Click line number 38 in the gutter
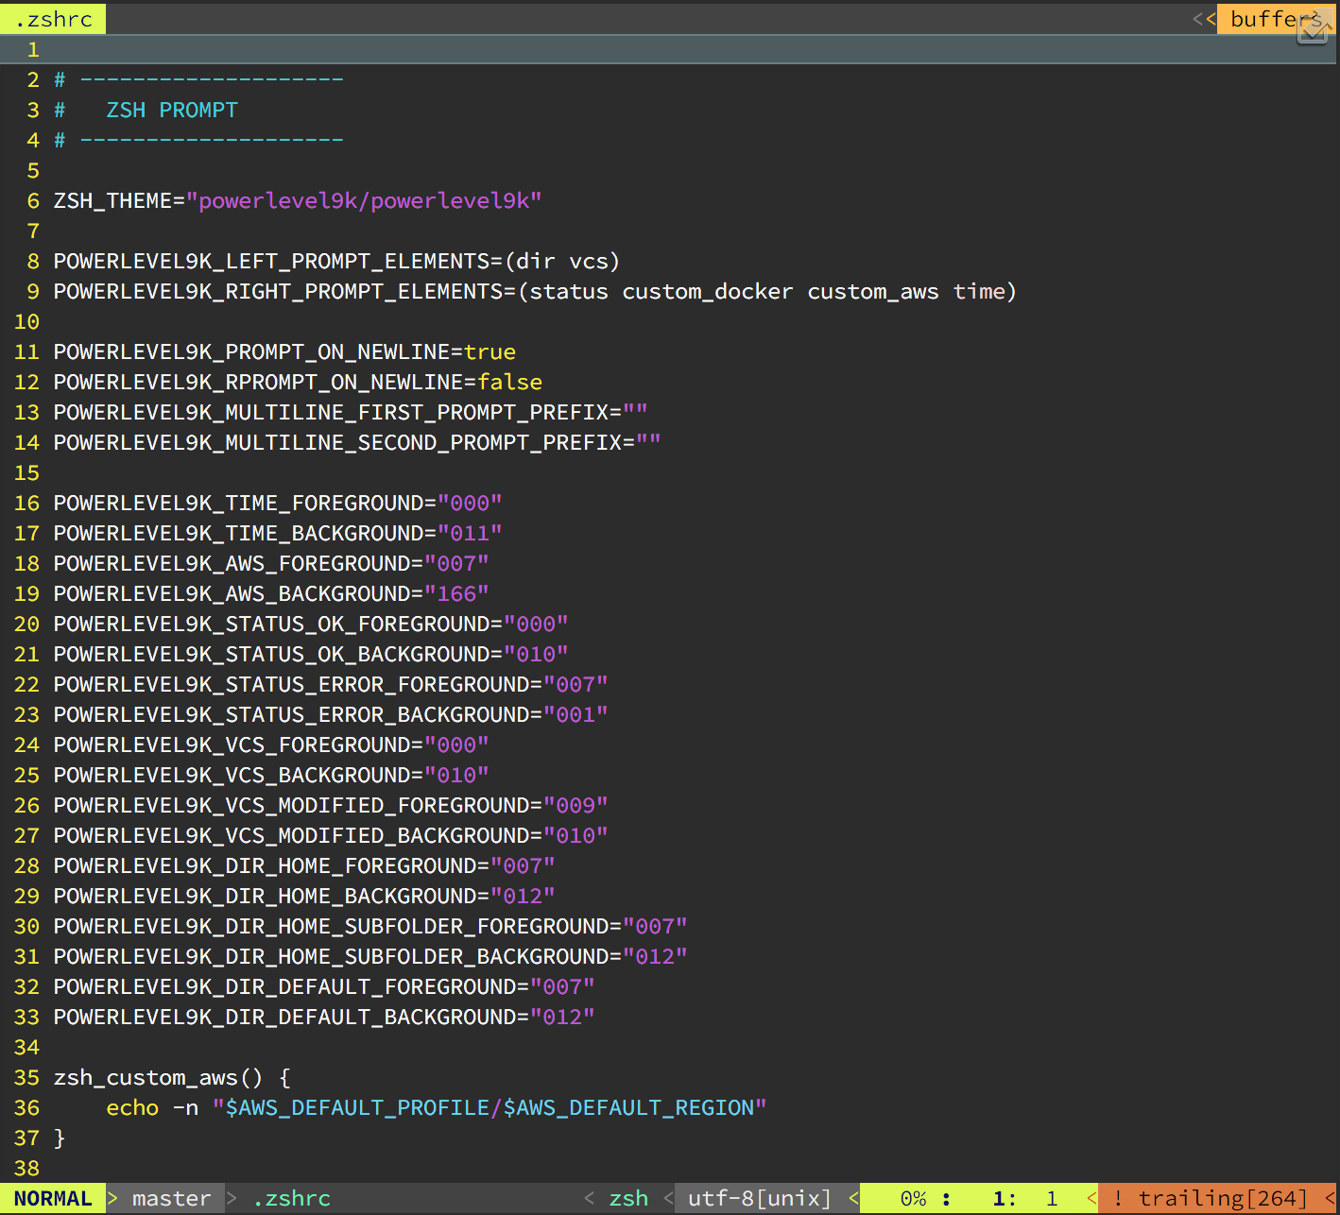 point(26,1168)
